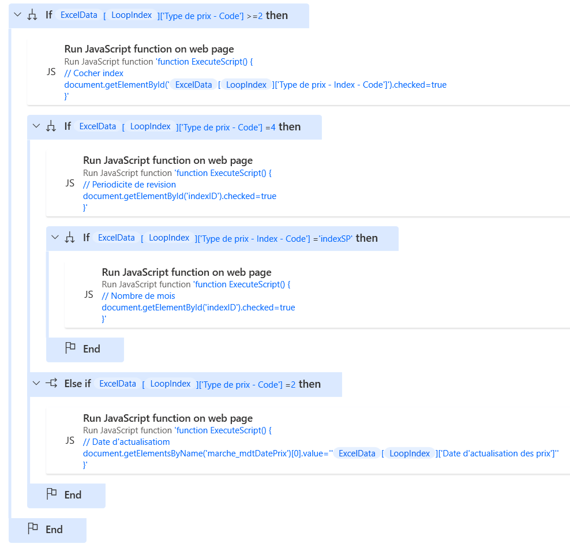
Task: Click the JS icon of 'Date d'actualisatiom' action
Action: (70, 441)
